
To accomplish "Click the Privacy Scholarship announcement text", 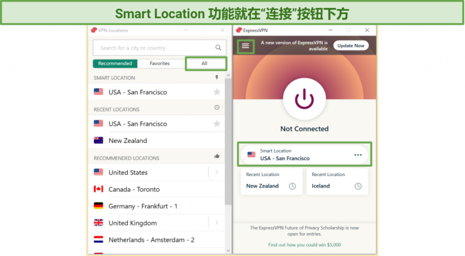I will point(304,231).
